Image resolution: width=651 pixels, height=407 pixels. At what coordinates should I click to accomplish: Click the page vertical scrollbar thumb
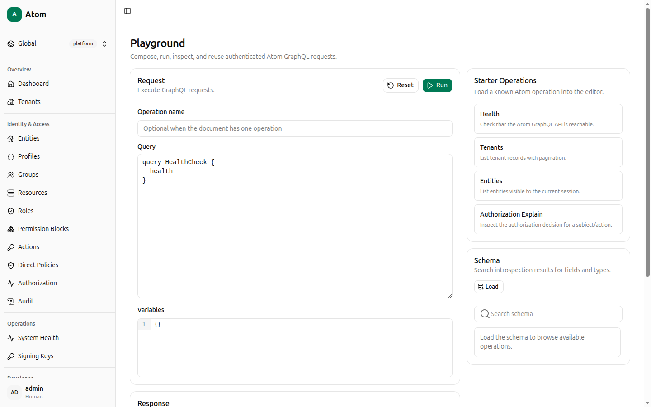pyautogui.click(x=647, y=142)
